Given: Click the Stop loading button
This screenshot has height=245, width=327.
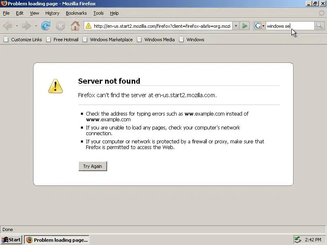Looking at the screenshot, I should (60, 26).
